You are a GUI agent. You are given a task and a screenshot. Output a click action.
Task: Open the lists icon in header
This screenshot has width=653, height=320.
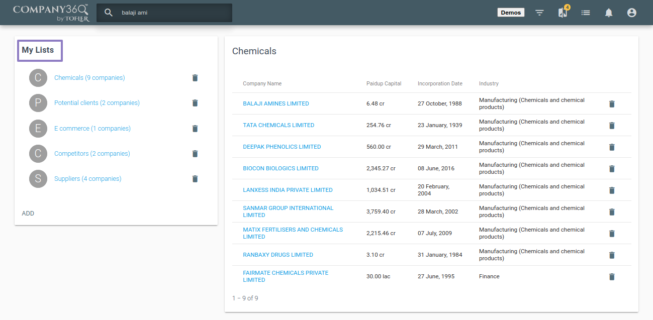point(586,13)
